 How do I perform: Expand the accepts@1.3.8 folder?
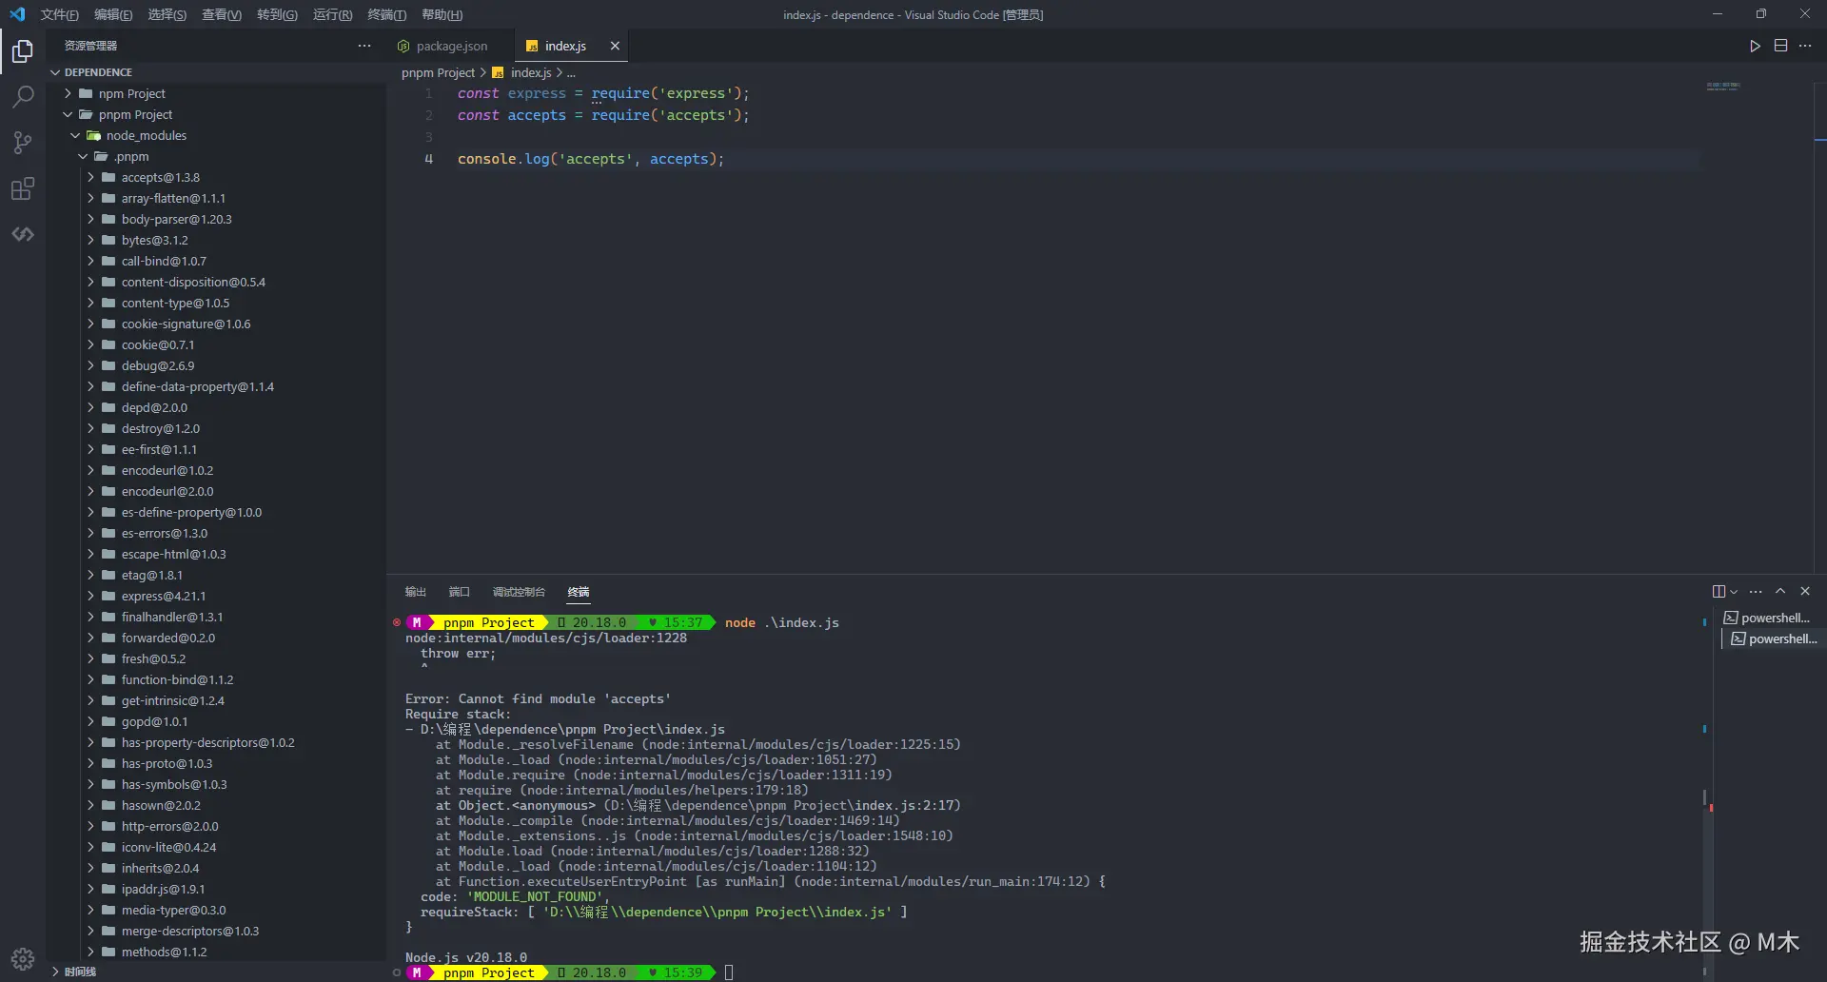[x=90, y=177]
